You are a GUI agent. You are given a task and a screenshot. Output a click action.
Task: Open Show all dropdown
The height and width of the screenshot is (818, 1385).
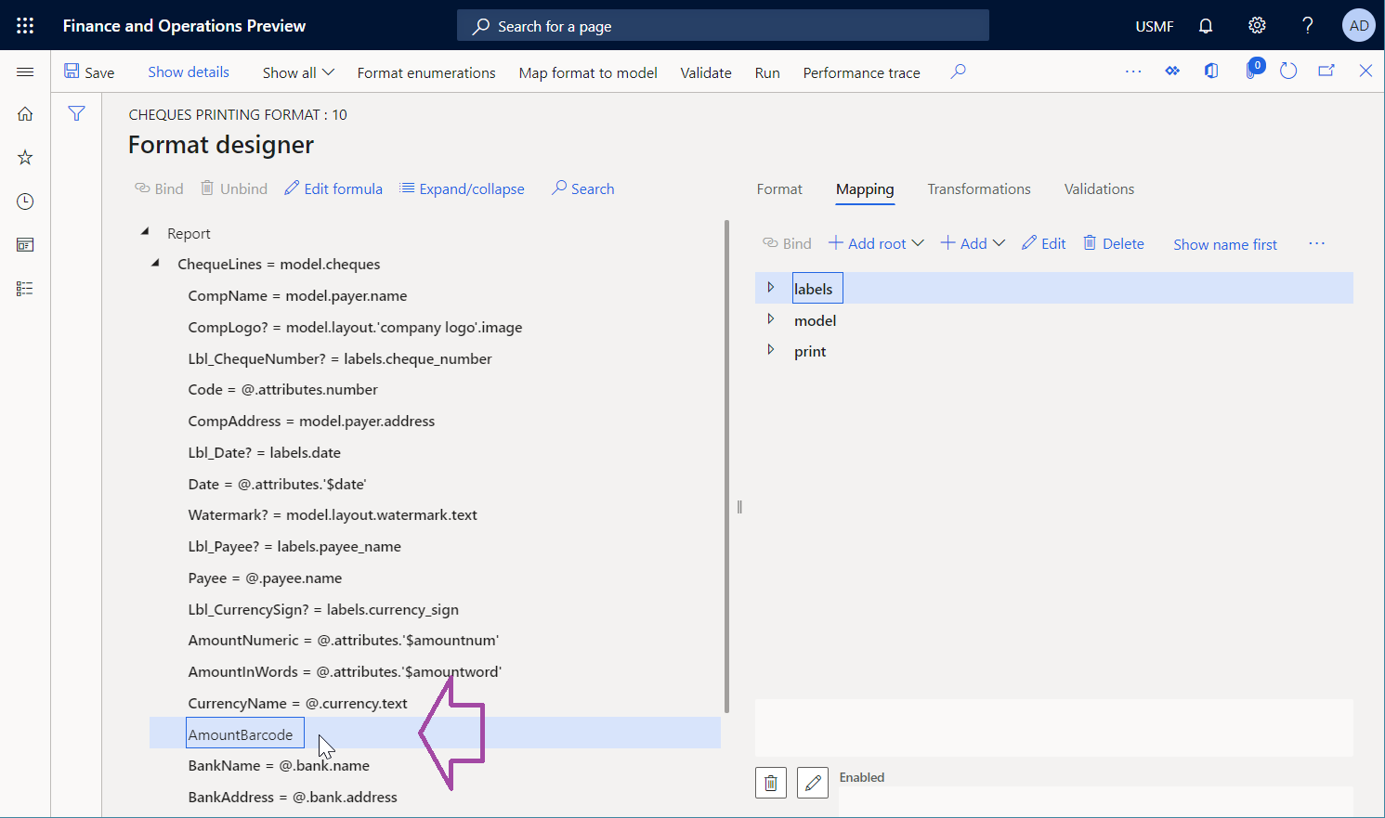click(298, 72)
